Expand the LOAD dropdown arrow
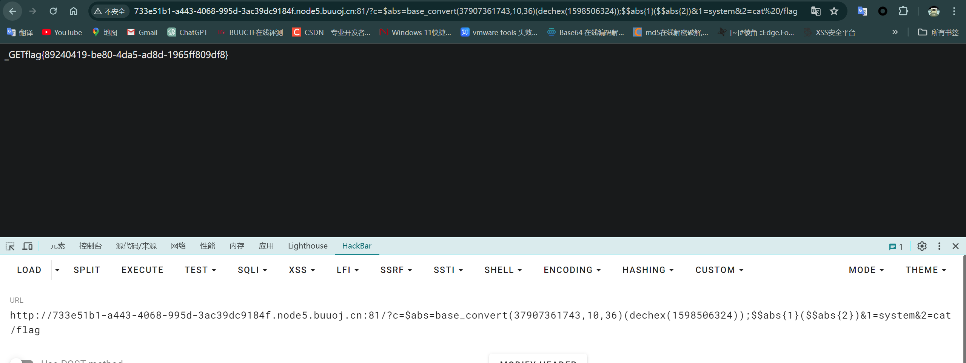This screenshot has height=363, width=966. pos(57,270)
